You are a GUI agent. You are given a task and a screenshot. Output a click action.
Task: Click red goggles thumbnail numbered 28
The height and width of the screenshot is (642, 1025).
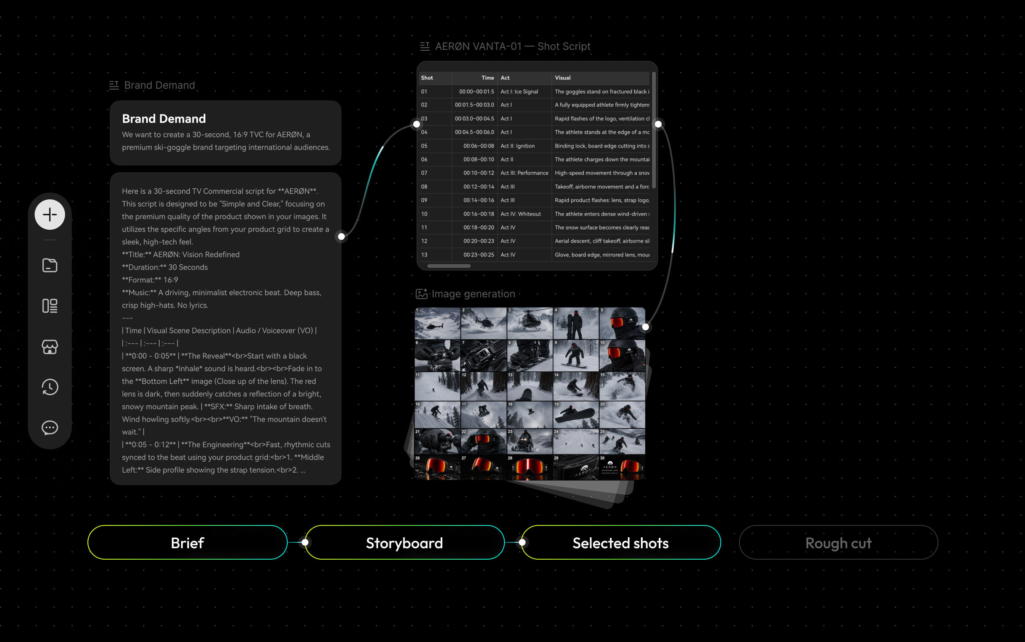[530, 468]
